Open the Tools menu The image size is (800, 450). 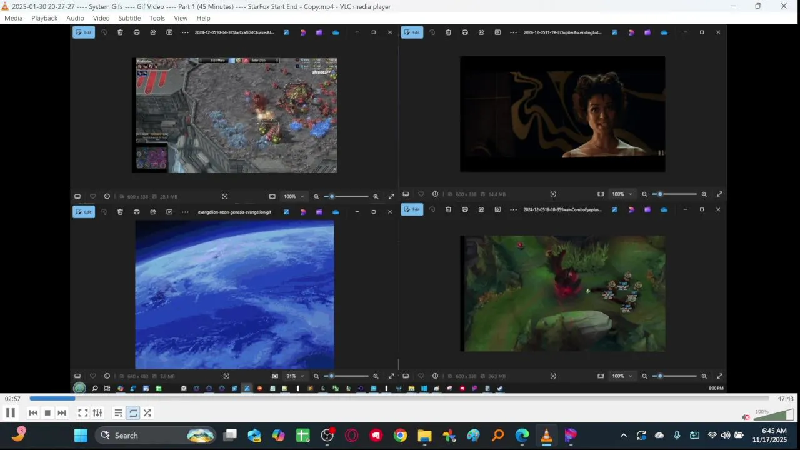tap(157, 18)
